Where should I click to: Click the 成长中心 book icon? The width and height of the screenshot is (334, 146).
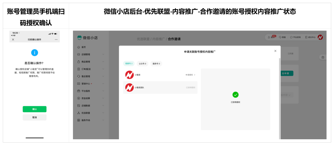[306, 37]
